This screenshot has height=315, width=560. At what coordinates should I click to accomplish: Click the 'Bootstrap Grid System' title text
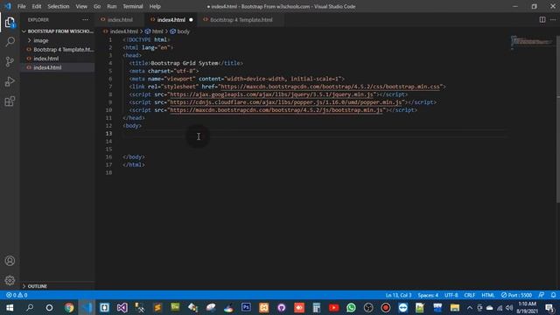click(x=185, y=63)
